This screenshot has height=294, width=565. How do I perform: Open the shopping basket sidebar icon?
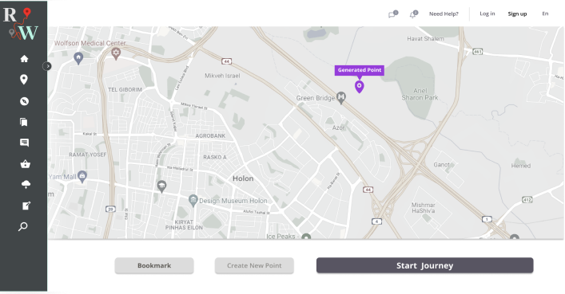pyautogui.click(x=25, y=164)
